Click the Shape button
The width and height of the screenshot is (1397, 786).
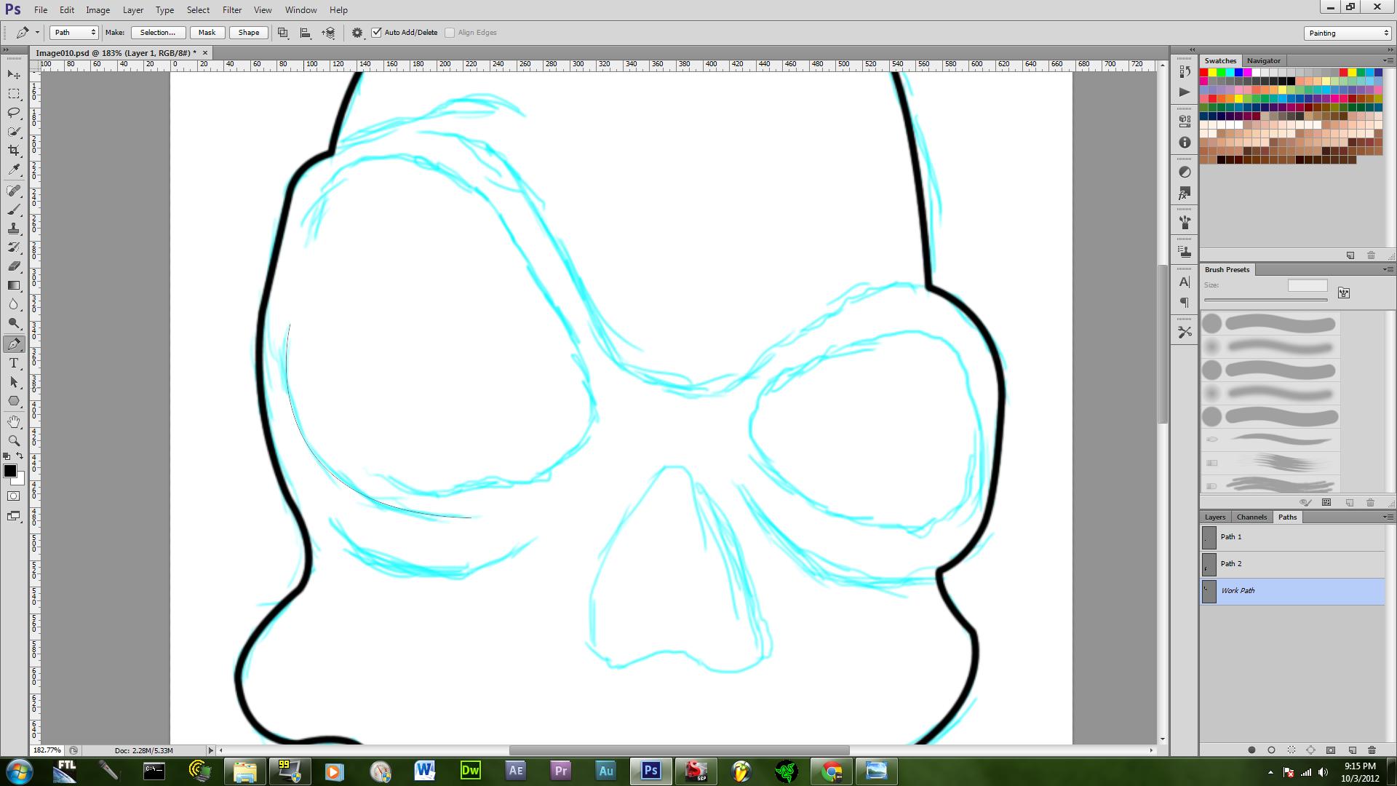pyautogui.click(x=248, y=33)
